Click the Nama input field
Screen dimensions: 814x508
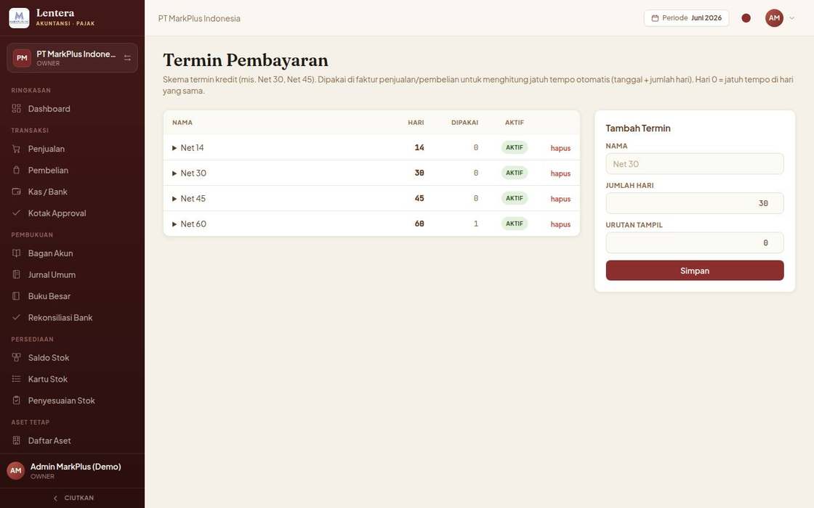click(x=695, y=164)
